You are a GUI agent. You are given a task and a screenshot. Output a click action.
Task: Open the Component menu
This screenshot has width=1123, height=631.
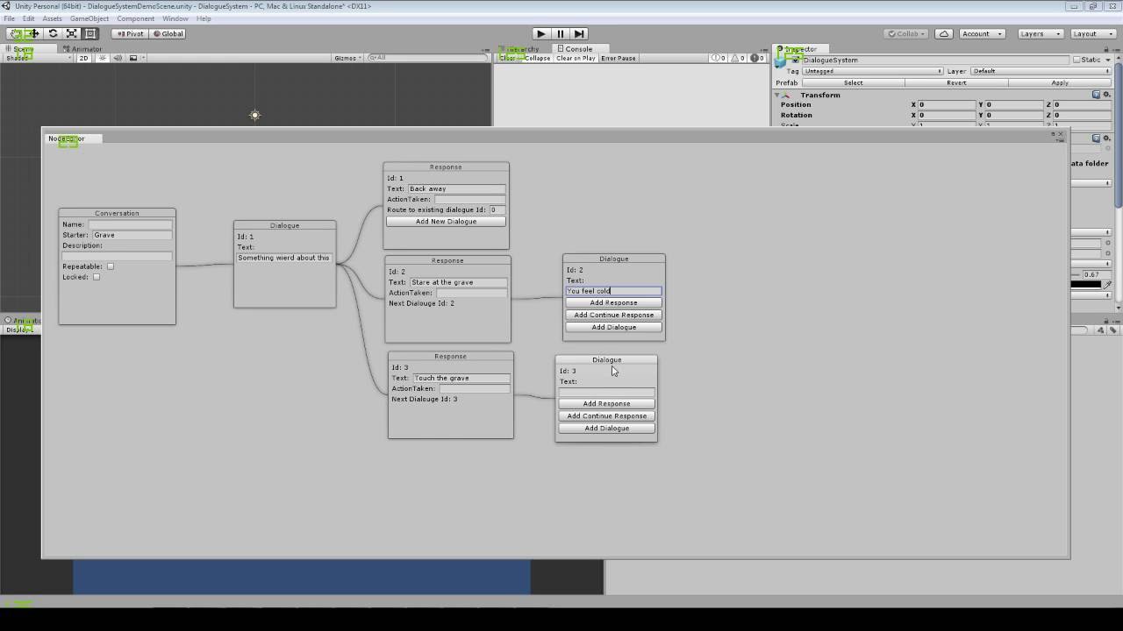point(135,18)
